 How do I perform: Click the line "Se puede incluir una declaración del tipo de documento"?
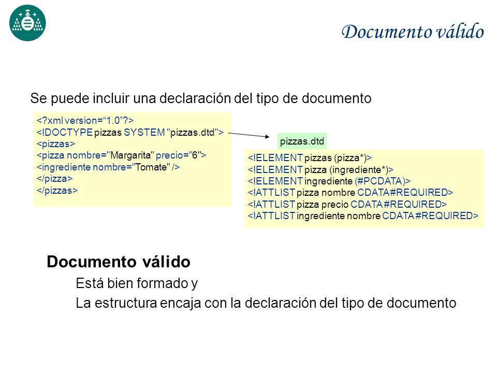pyautogui.click(x=201, y=98)
